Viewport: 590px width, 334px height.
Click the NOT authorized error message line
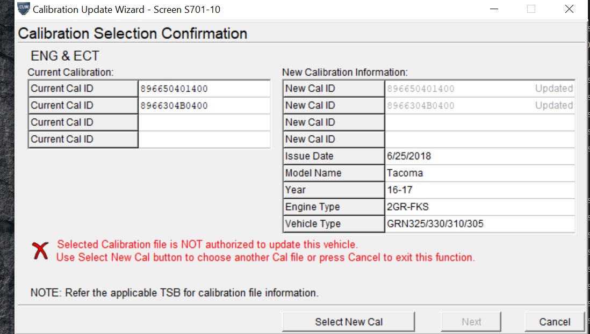click(x=207, y=244)
